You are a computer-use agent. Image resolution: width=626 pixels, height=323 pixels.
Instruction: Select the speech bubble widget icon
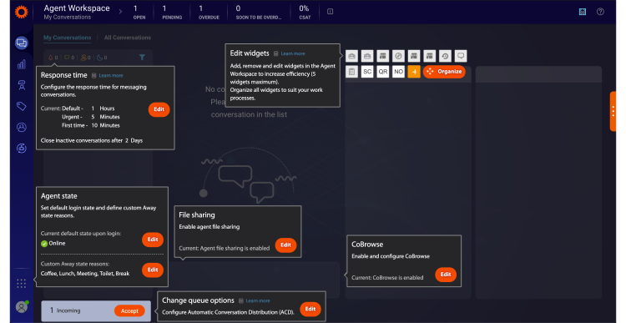pos(461,56)
